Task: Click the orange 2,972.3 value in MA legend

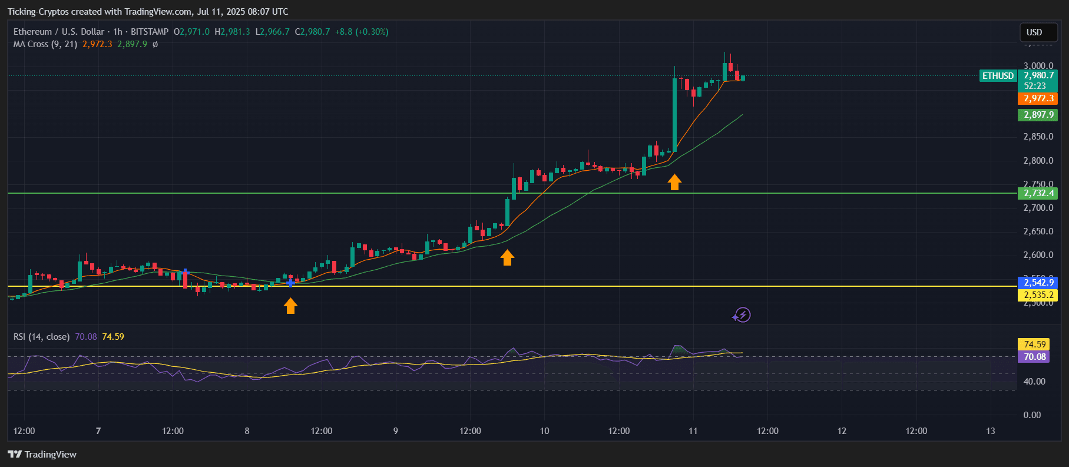Action: click(97, 44)
